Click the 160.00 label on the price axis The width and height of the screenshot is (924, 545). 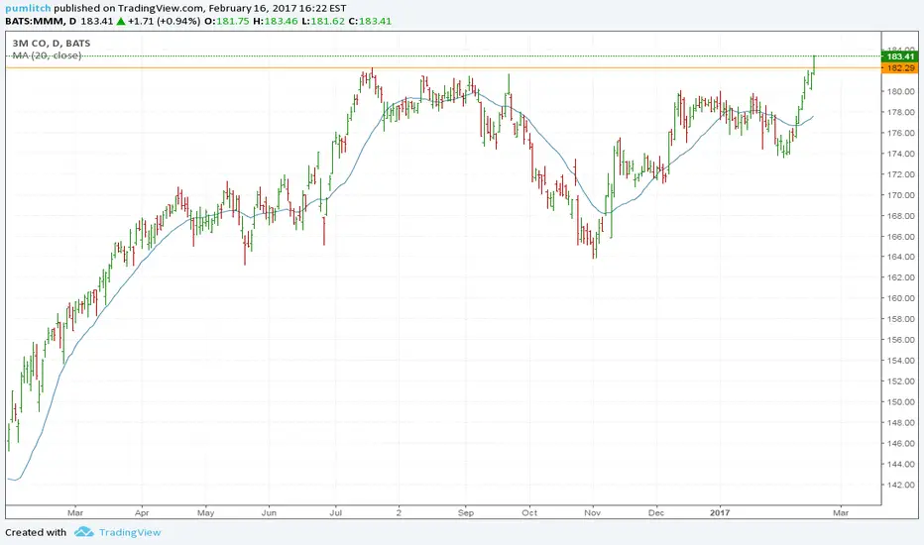tap(901, 298)
